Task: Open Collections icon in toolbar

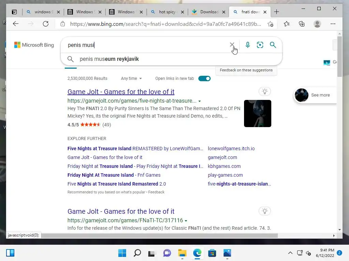Action: tap(302, 24)
